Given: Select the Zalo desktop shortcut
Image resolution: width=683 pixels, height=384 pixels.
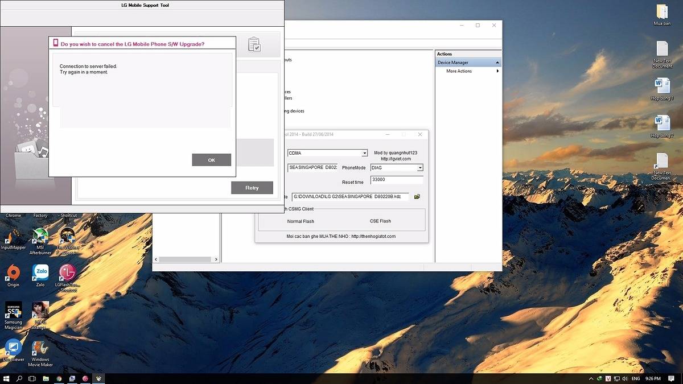Looking at the screenshot, I should tap(40, 276).
